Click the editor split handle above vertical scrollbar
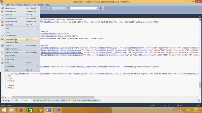202x113 pixels. tap(200, 19)
